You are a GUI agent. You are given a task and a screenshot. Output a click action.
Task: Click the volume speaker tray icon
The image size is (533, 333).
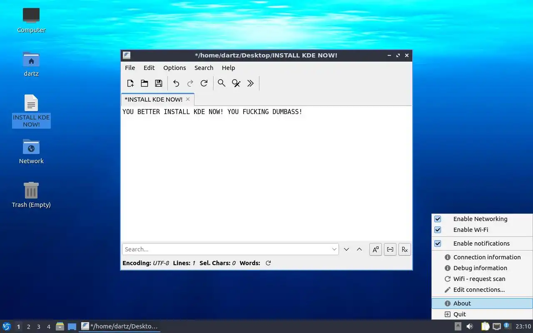[x=470, y=326]
